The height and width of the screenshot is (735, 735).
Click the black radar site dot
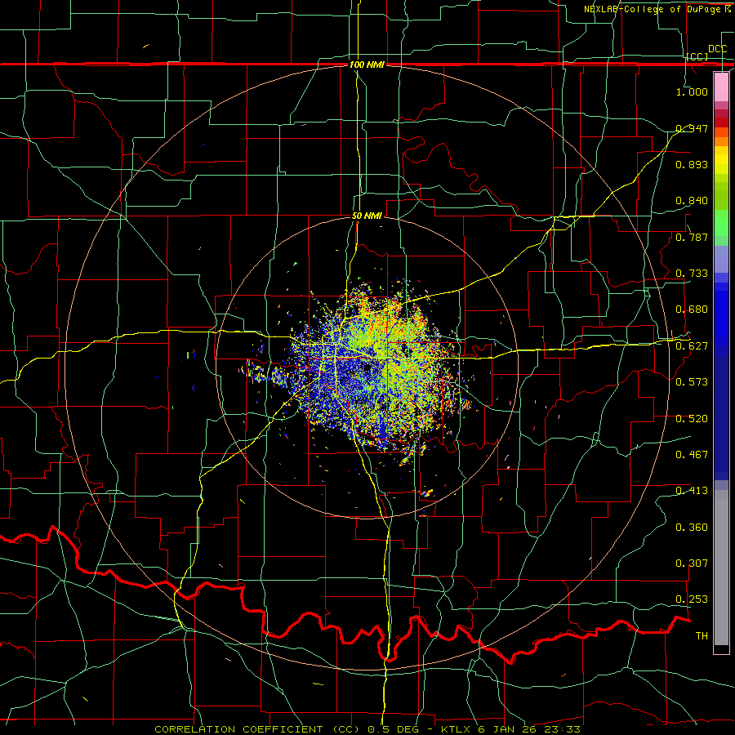coord(367,368)
